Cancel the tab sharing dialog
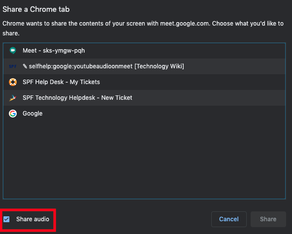Screen dimensions: 292x234 click(x=229, y=219)
